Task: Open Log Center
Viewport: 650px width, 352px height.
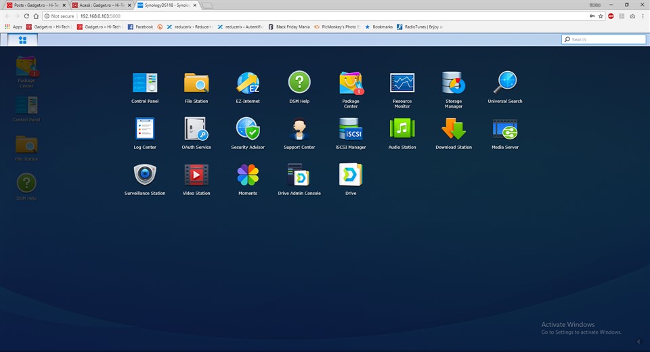Action: pyautogui.click(x=145, y=129)
